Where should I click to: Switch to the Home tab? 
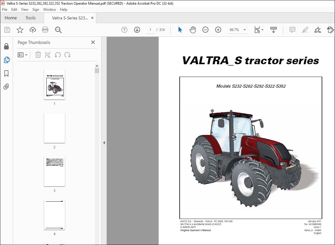[x=11, y=18]
